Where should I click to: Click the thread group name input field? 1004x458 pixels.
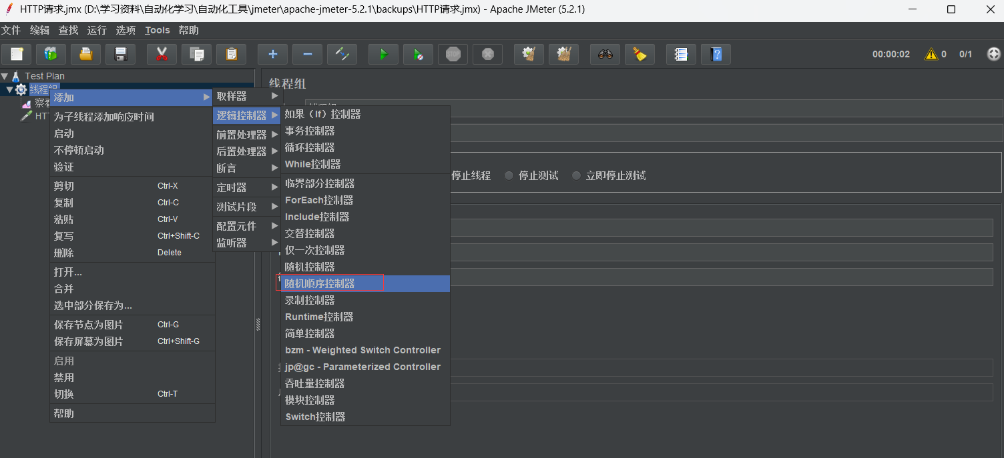click(x=654, y=108)
